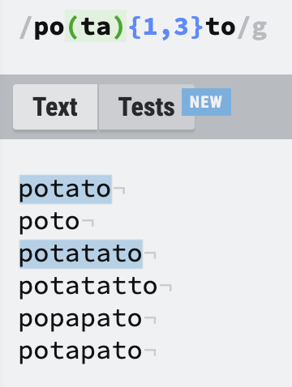Place cursor in the word poto
This screenshot has width=292, height=387.
point(49,222)
